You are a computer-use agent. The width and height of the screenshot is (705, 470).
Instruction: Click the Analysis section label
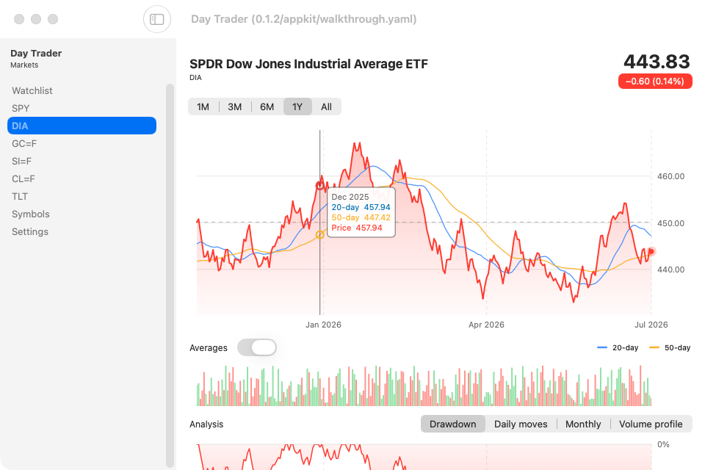[x=206, y=424]
